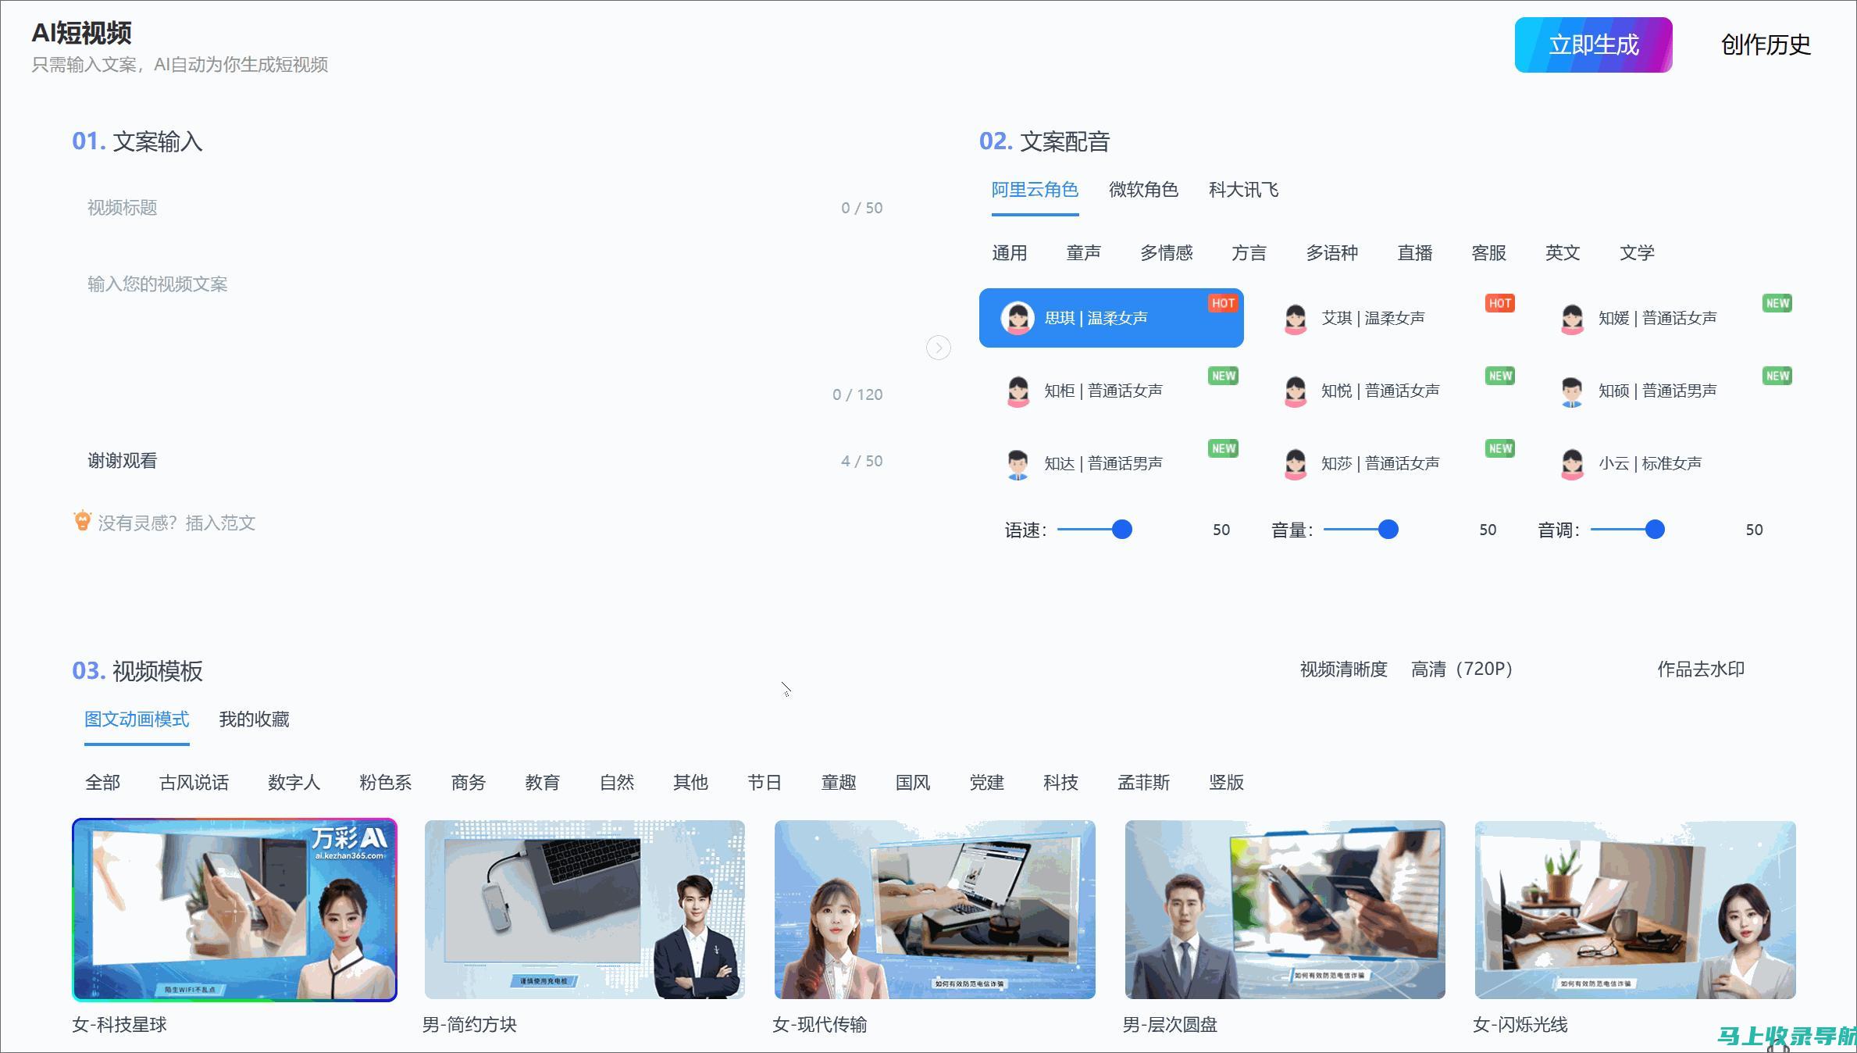
Task: Adjust the 音量 slider handle
Action: click(1388, 530)
